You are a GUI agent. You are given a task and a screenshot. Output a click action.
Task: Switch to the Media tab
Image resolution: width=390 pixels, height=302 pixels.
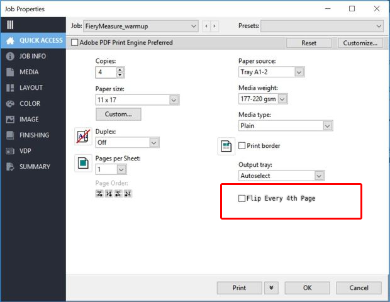33,72
